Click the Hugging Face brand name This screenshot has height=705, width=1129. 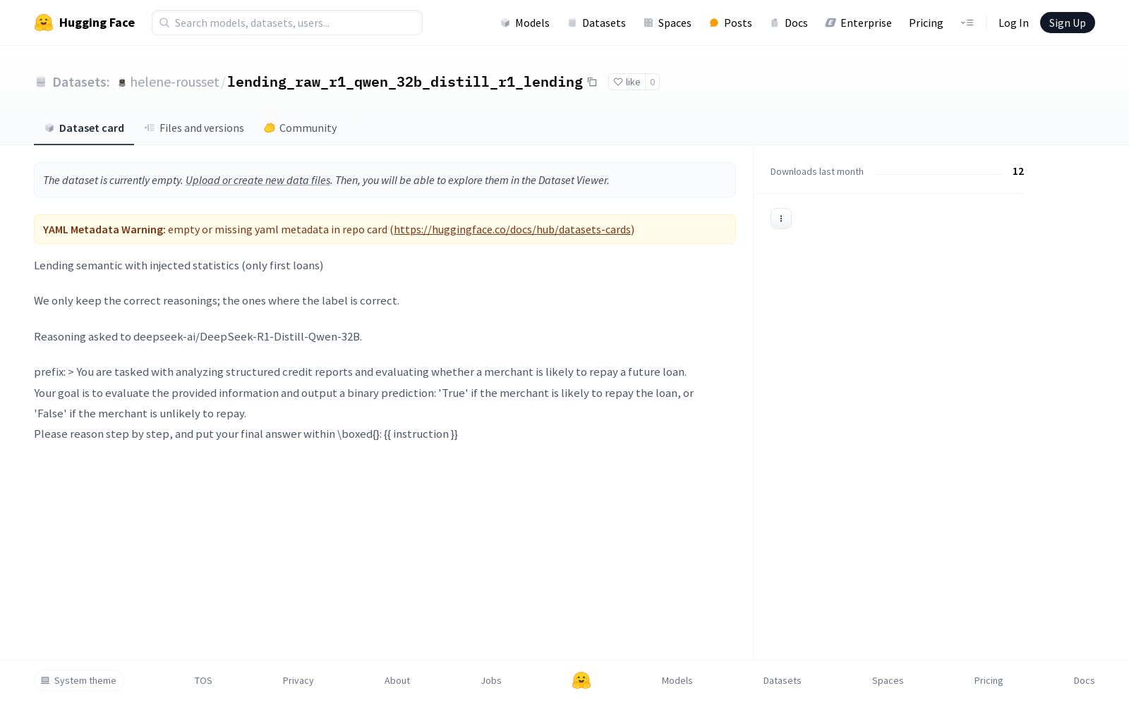(97, 23)
